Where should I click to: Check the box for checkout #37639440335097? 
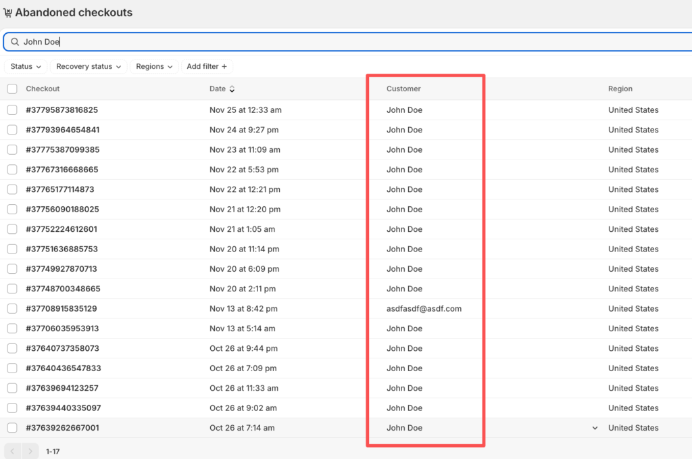coord(12,408)
